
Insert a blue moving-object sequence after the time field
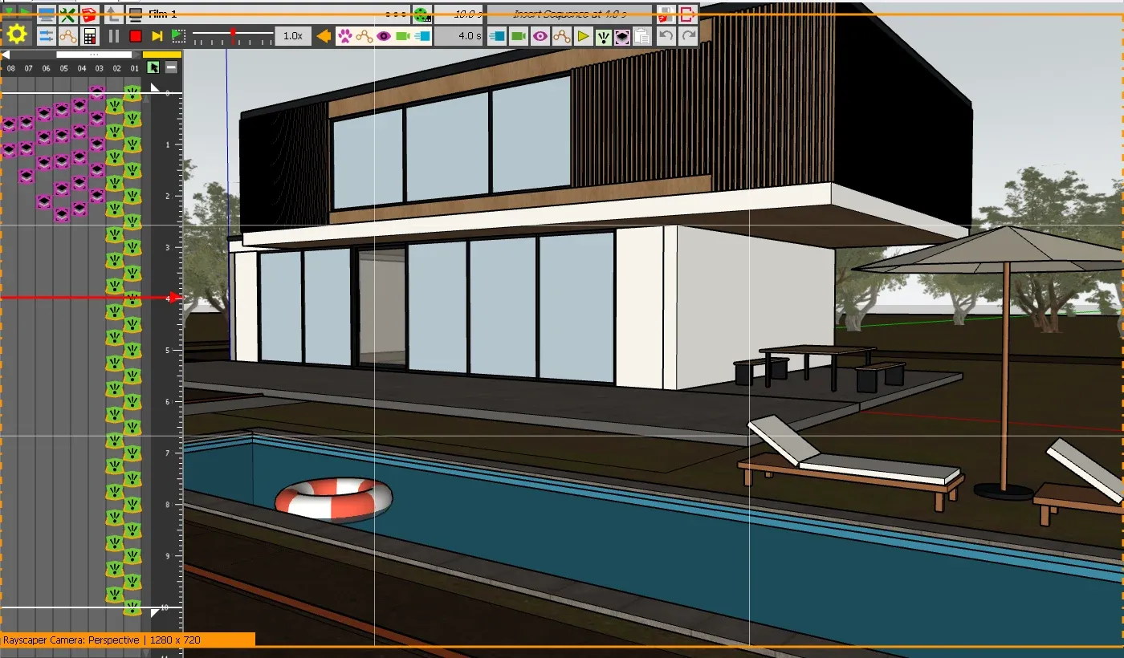pyautogui.click(x=498, y=36)
